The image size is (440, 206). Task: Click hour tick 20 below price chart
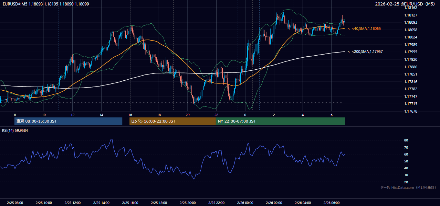coord(188,115)
